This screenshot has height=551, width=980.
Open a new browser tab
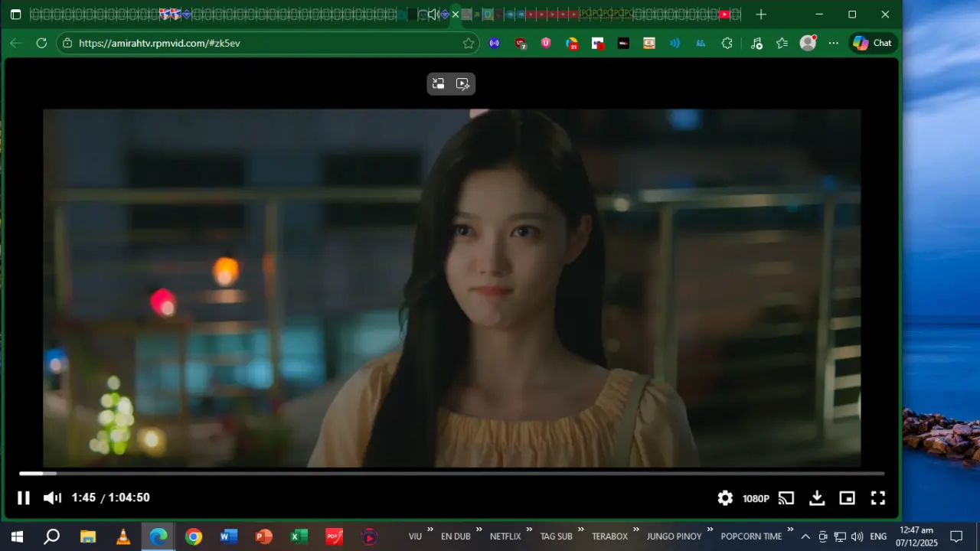761,15
